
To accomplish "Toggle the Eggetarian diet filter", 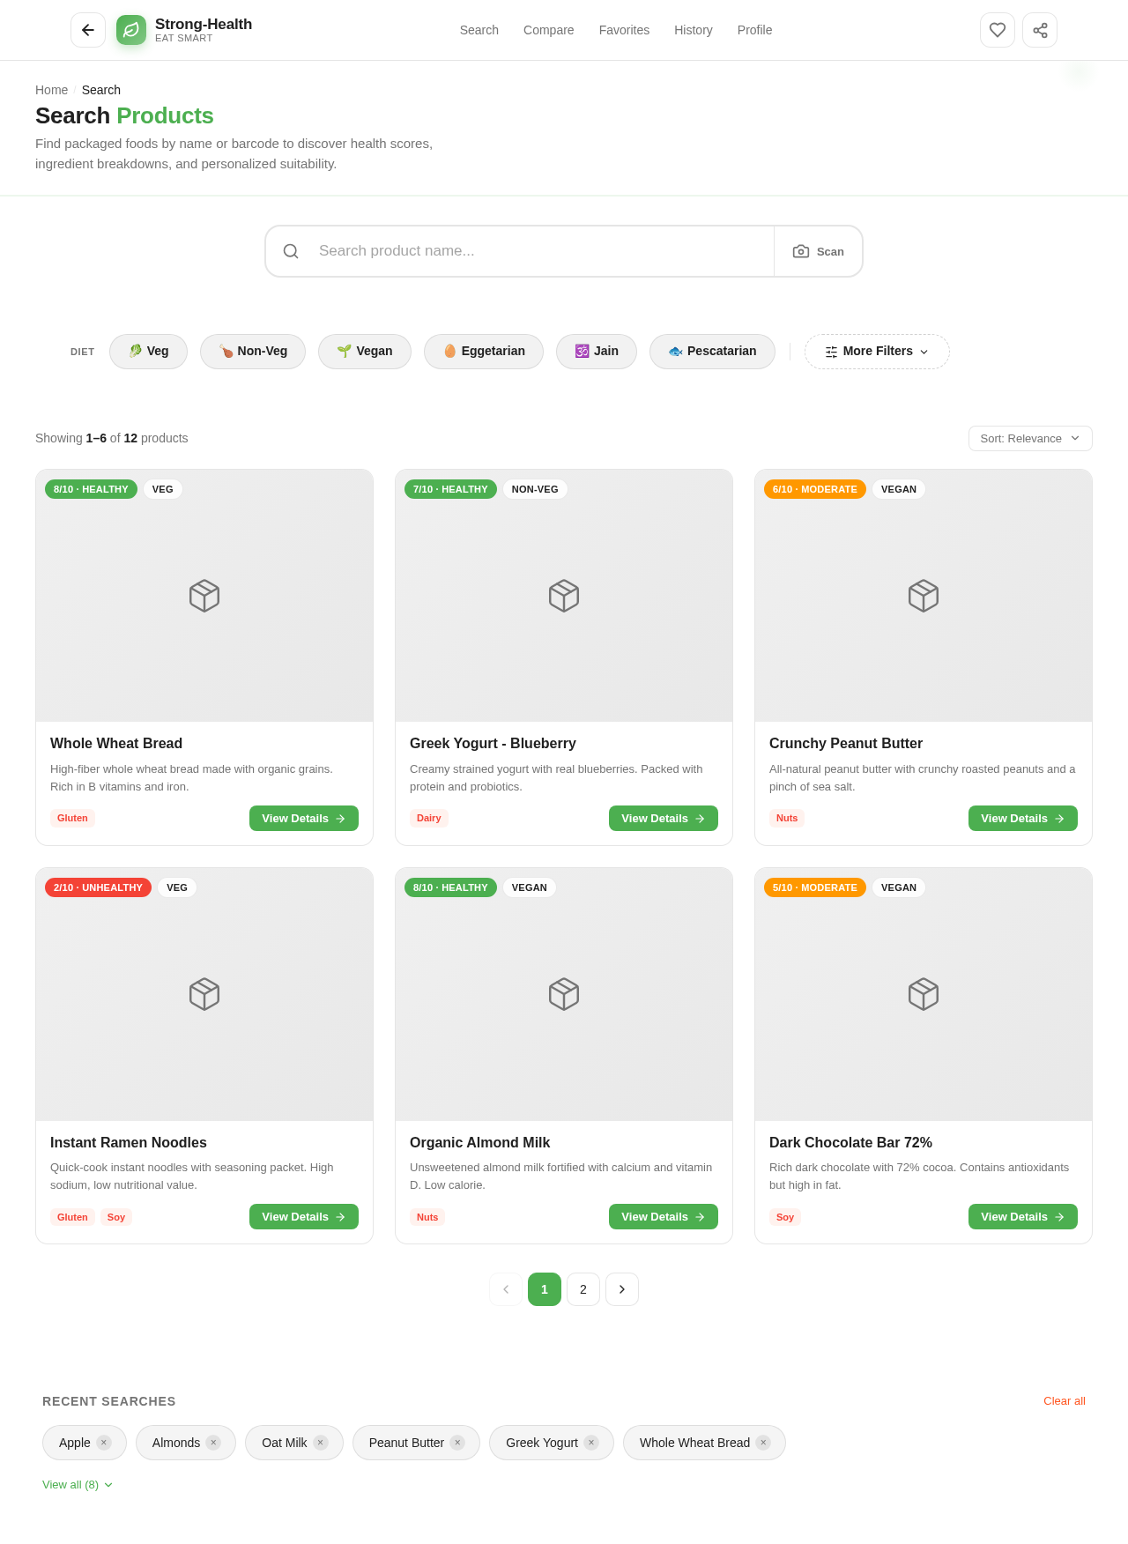I will coord(484,352).
